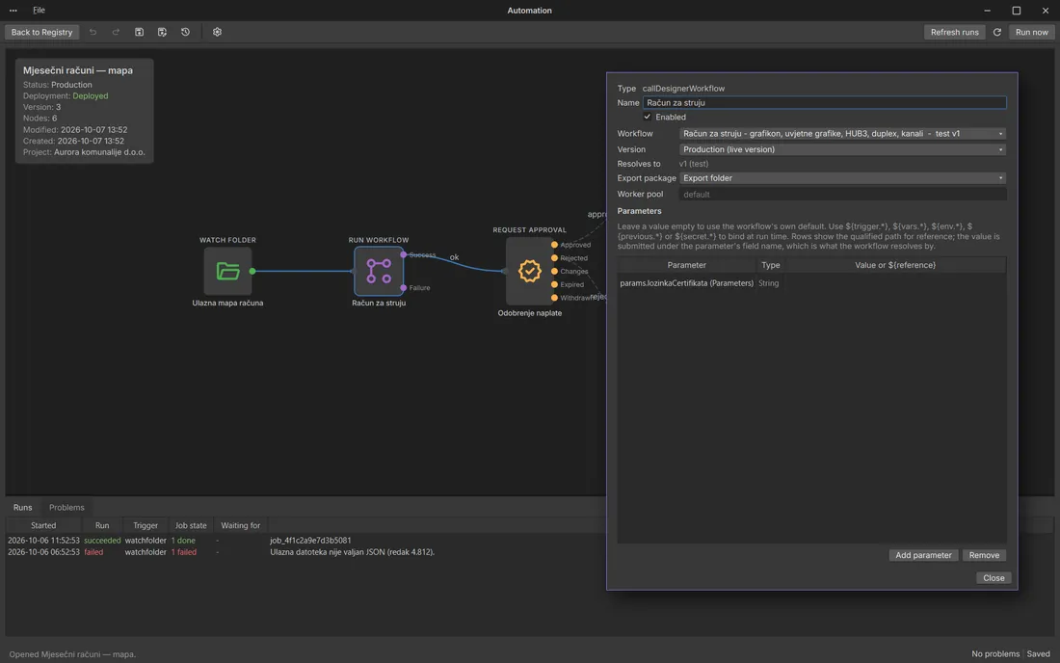1060x663 pixels.
Task: Click the save icon in the toolbar
Action: click(x=140, y=32)
